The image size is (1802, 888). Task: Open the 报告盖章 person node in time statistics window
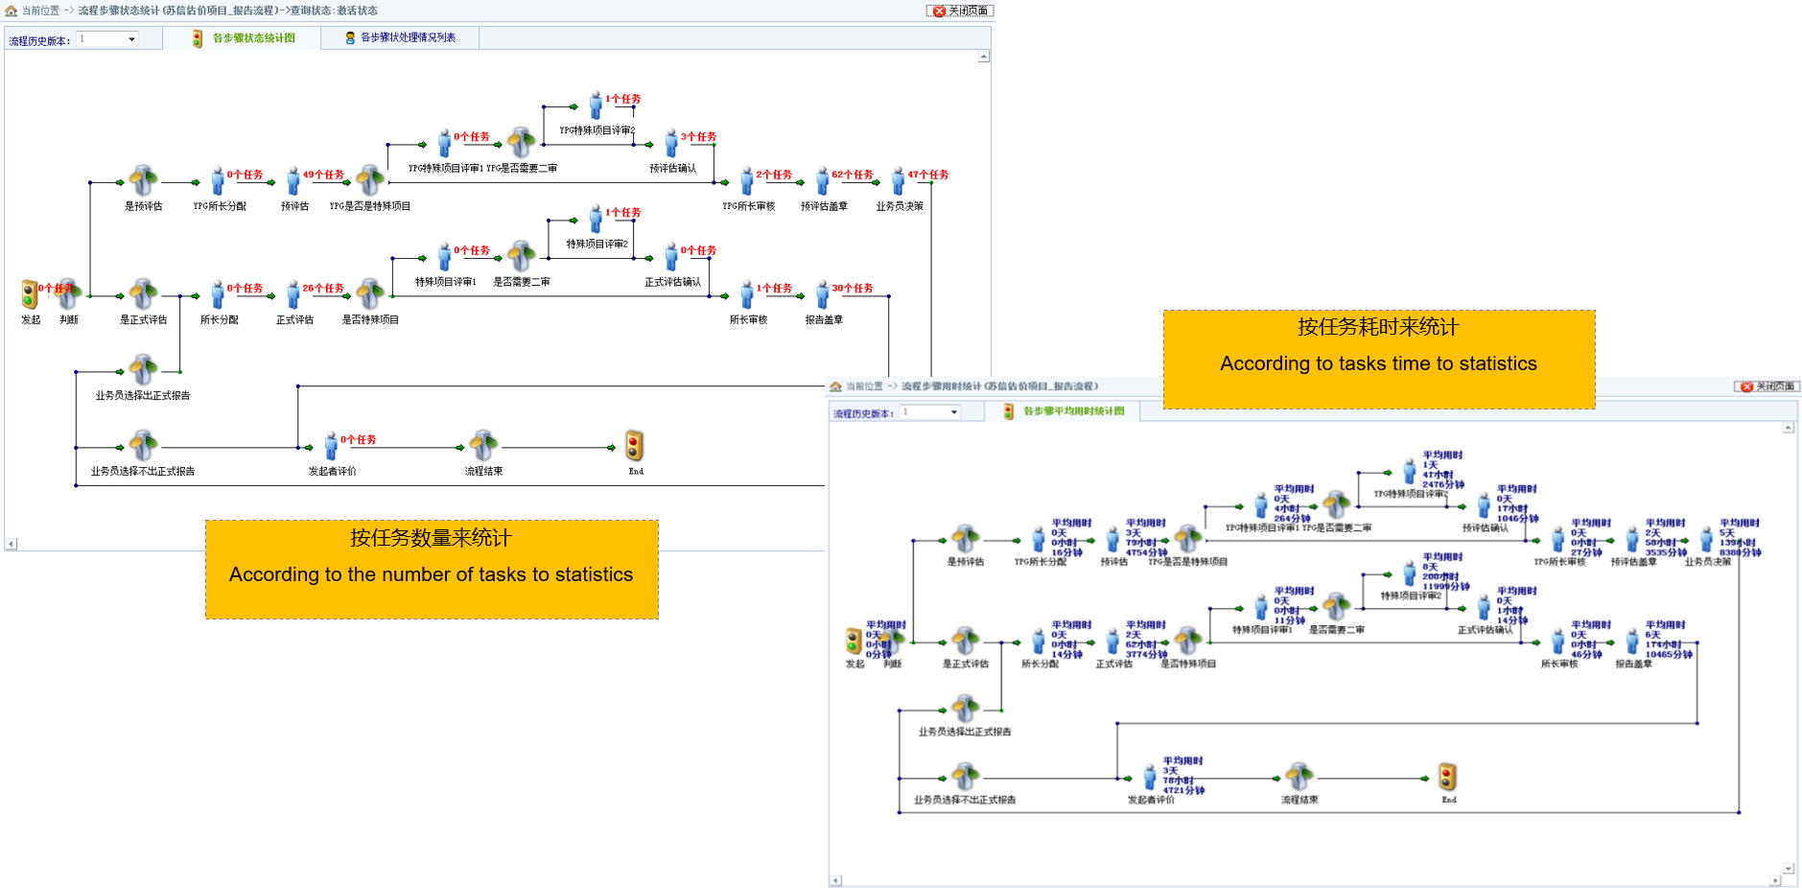(1632, 643)
